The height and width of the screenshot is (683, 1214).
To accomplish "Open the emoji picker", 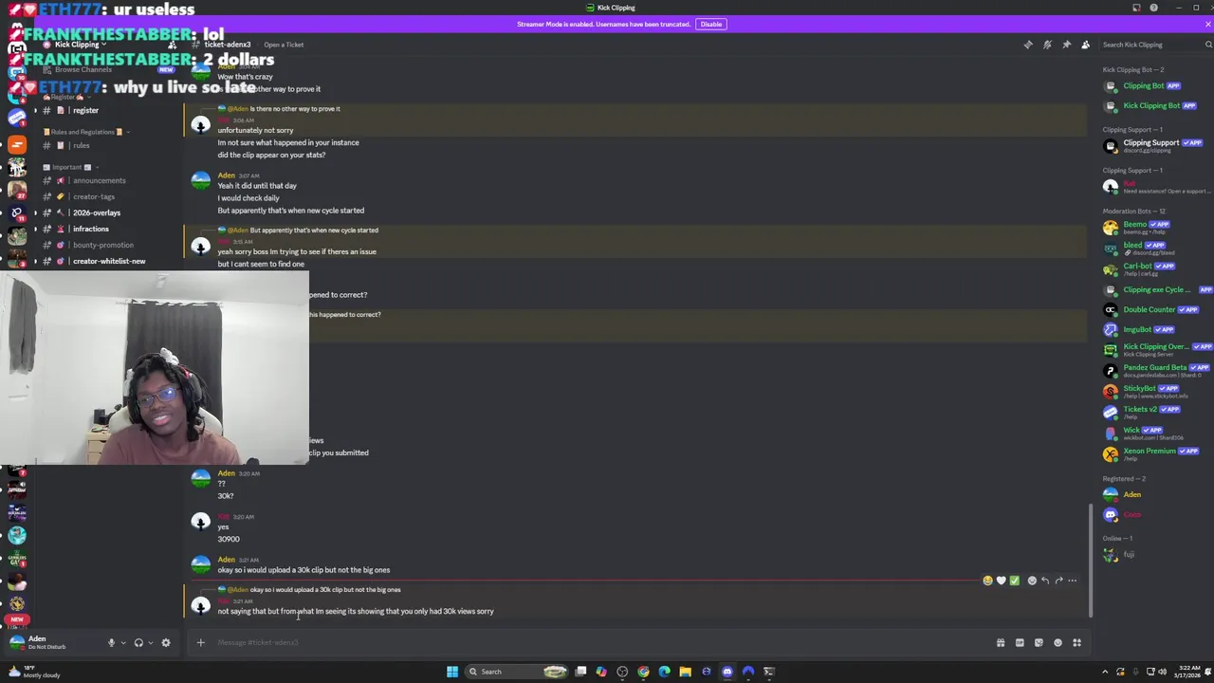I will tap(1058, 643).
